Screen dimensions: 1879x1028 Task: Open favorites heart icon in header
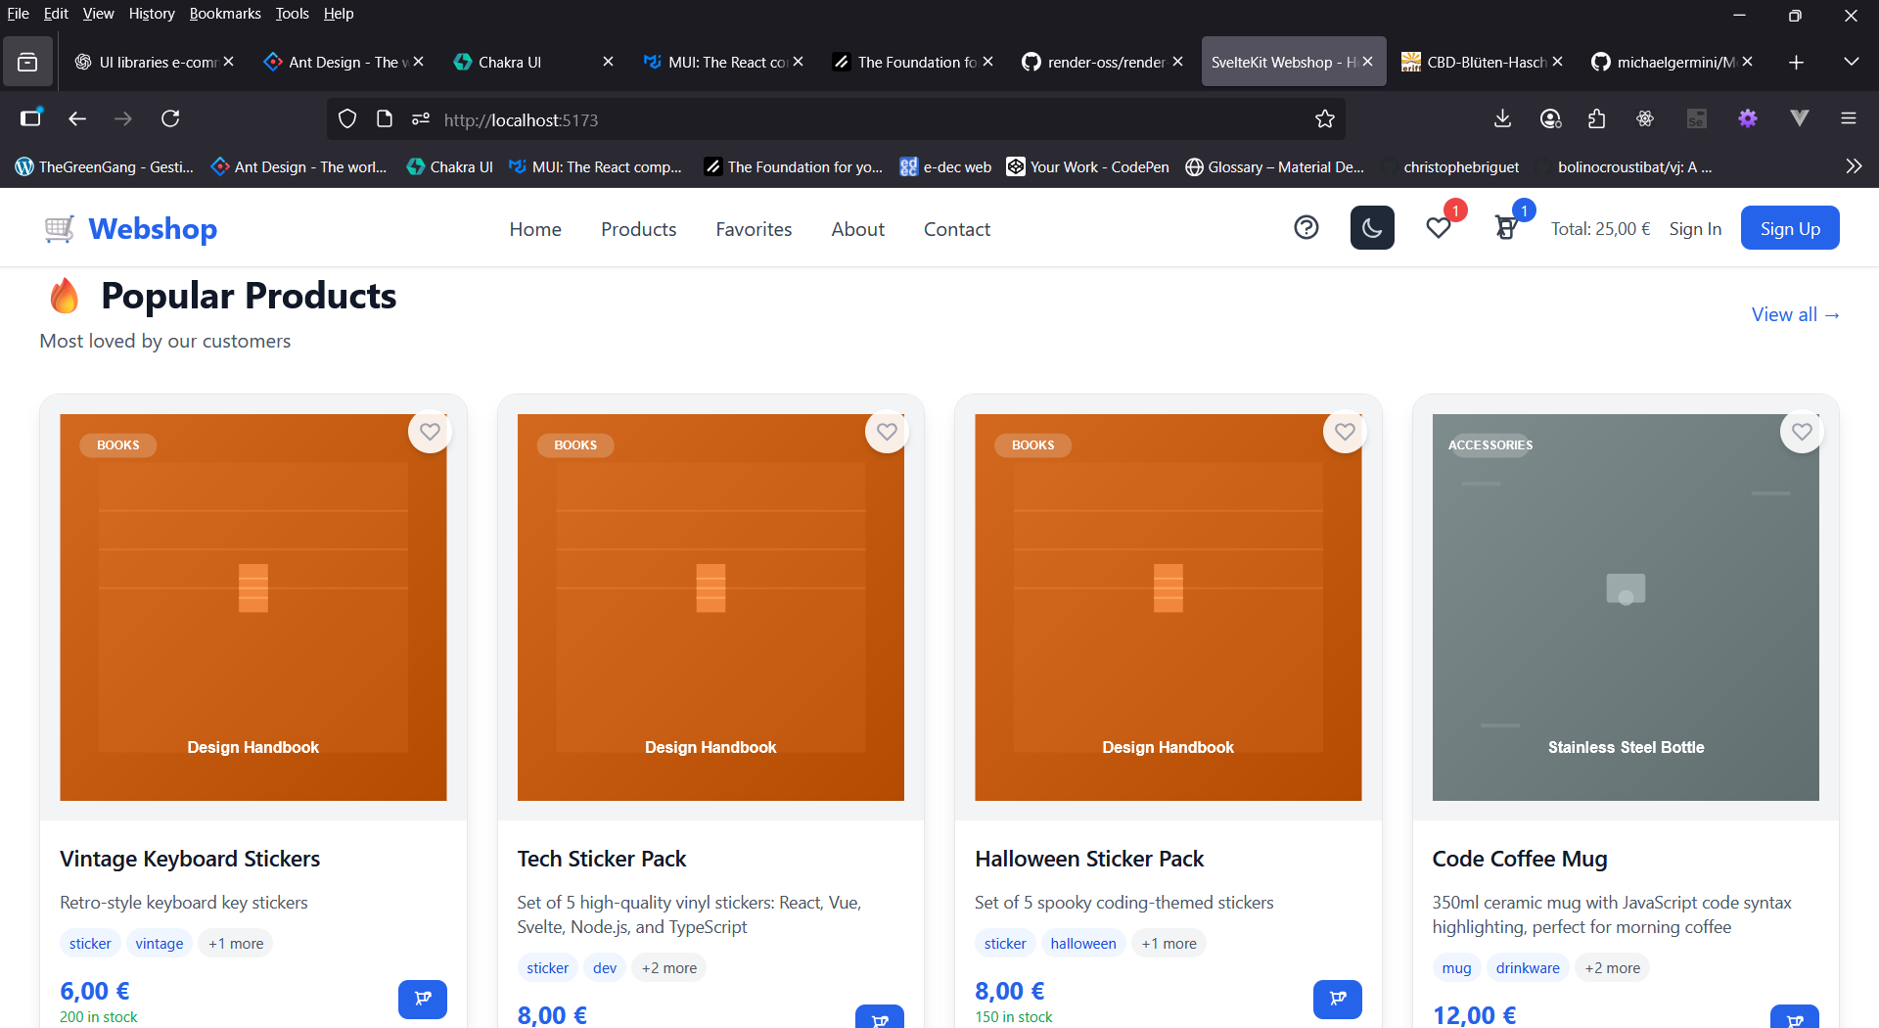click(x=1439, y=228)
